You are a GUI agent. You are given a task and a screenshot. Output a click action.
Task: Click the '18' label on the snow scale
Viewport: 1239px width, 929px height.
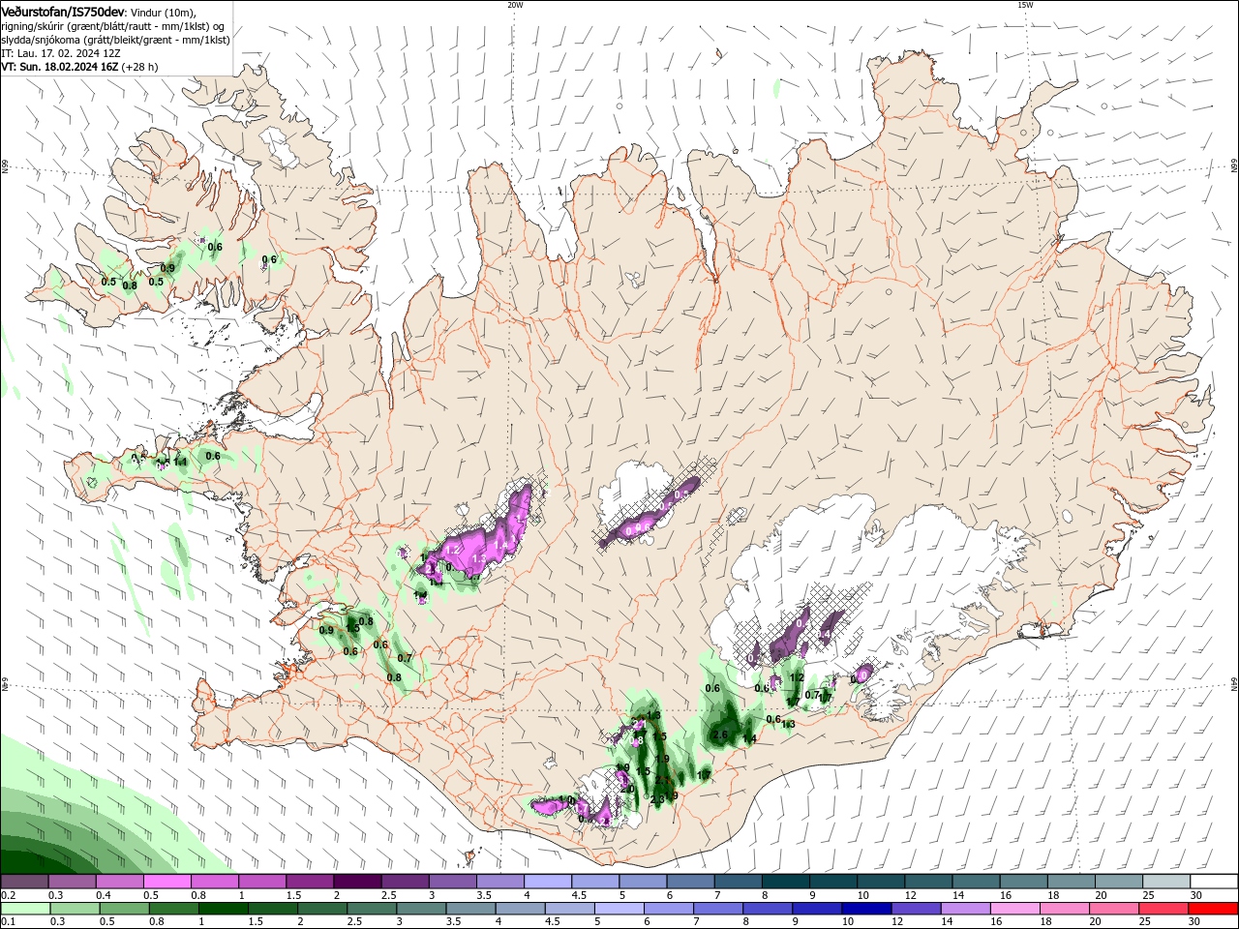tap(1053, 895)
